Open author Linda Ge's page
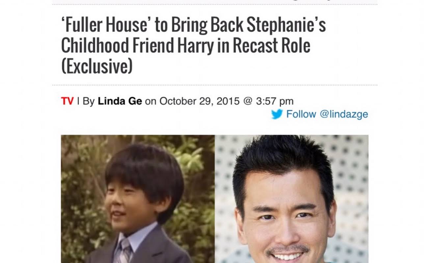This screenshot has width=424, height=263. point(120,101)
